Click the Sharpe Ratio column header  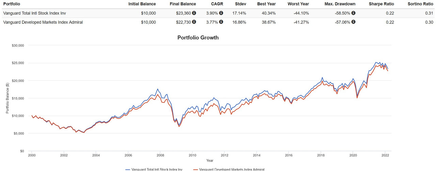[381, 4]
